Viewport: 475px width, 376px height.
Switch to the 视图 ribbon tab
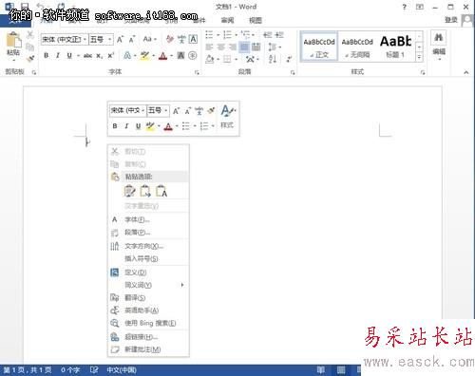(256, 20)
